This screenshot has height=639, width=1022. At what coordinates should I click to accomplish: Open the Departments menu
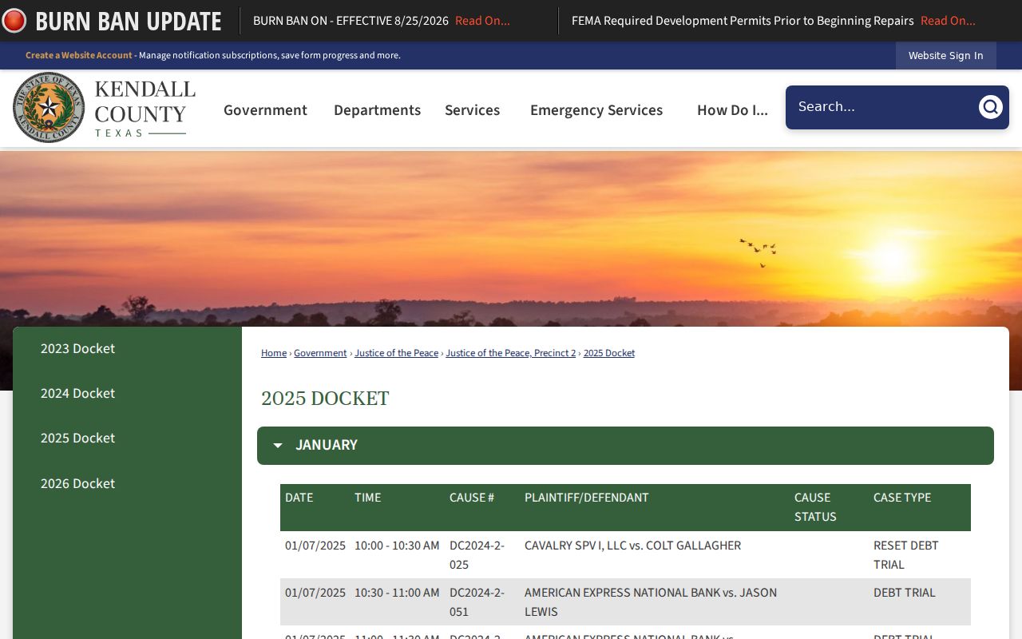377,110
